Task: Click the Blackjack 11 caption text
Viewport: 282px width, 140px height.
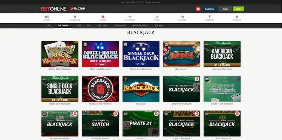Action: (182, 69)
